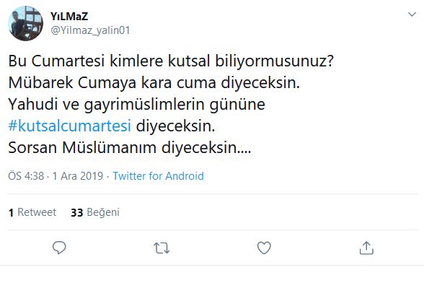View the 1 Retweet list
The image size is (424, 283).
32,212
